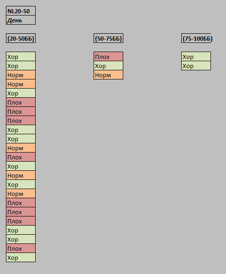Click the first Хор cell under (20-50ББ)
The height and width of the screenshot is (274, 226).
(21, 57)
